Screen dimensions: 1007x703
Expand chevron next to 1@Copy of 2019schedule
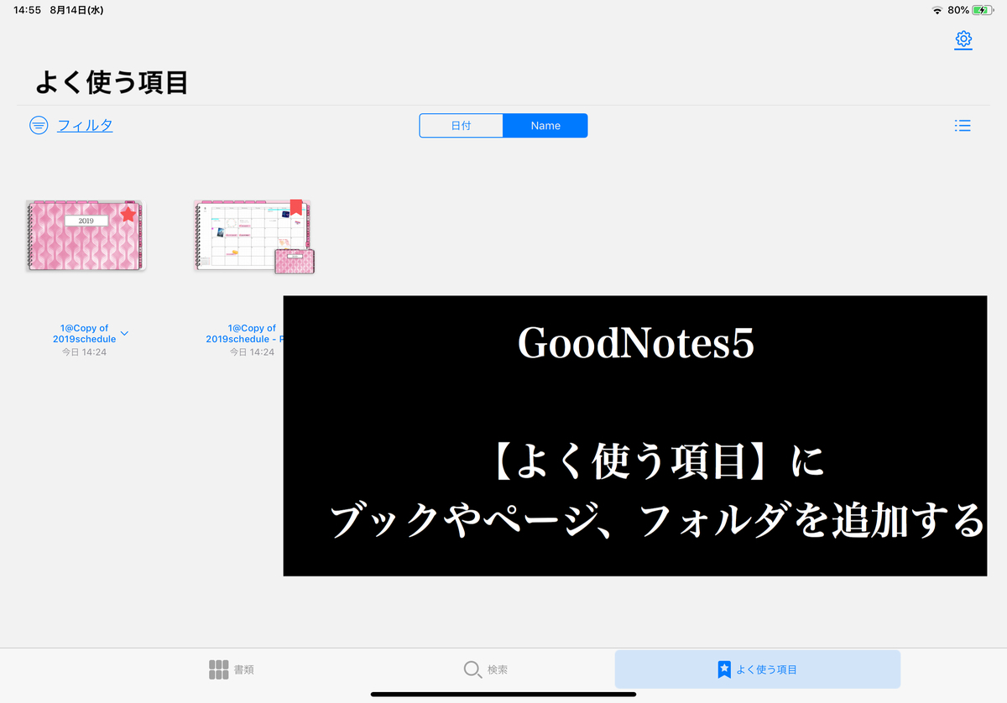125,334
